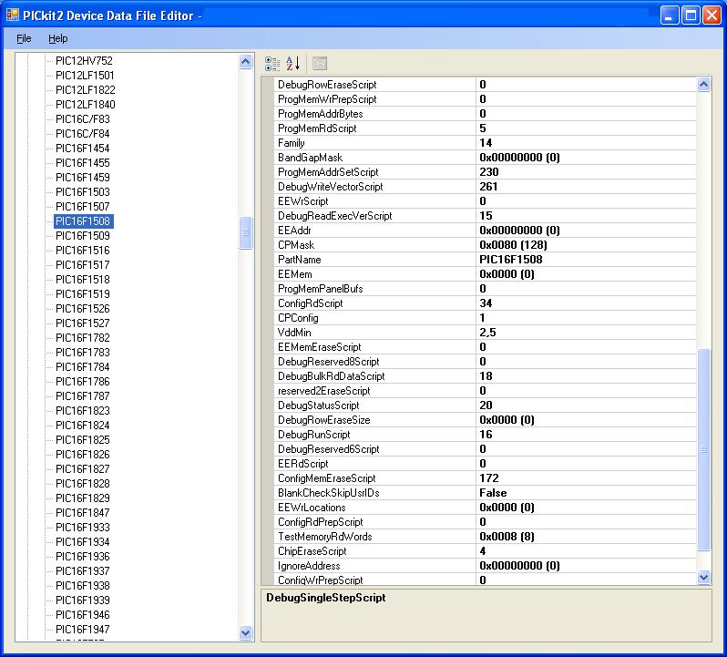
Task: Select PIC16C/F83 device
Action: click(83, 119)
